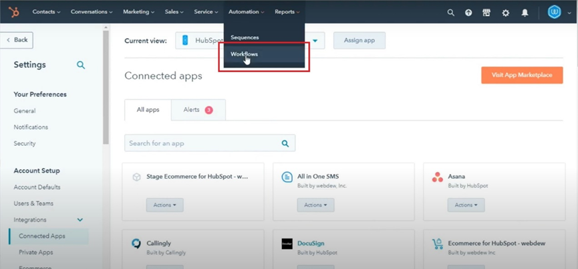Viewport: 578px width, 269px height.
Task: Open the Sales menu
Action: point(174,12)
